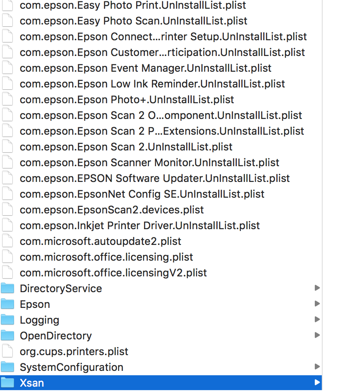Click the org.cups.printers.plist file icon
Image resolution: width=338 pixels, height=391 pixels.
7,352
